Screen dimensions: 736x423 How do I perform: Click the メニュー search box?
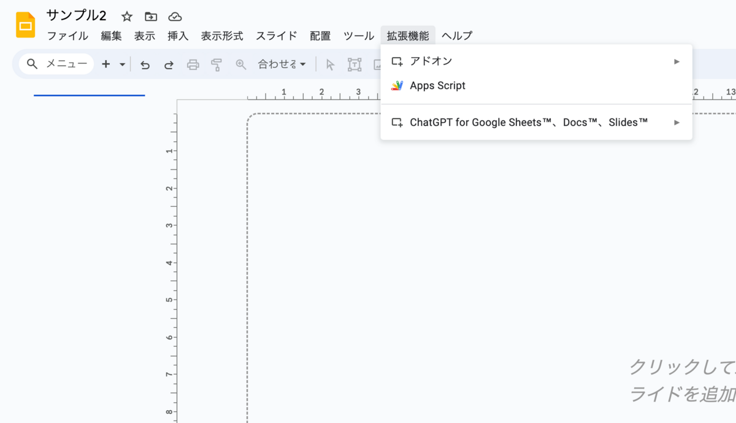coord(56,64)
